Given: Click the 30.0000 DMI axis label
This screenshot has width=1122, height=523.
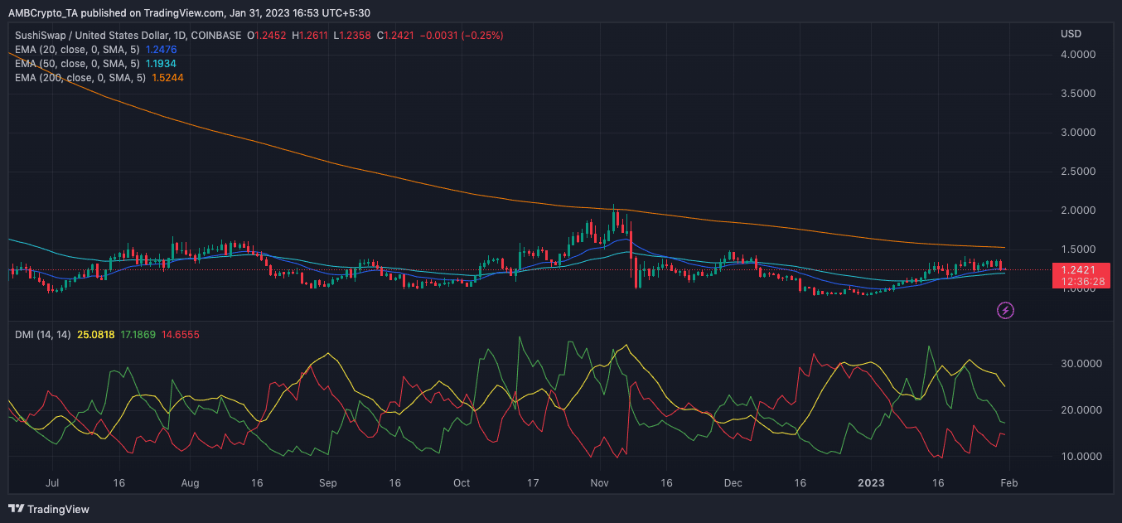Looking at the screenshot, I should click(x=1081, y=364).
